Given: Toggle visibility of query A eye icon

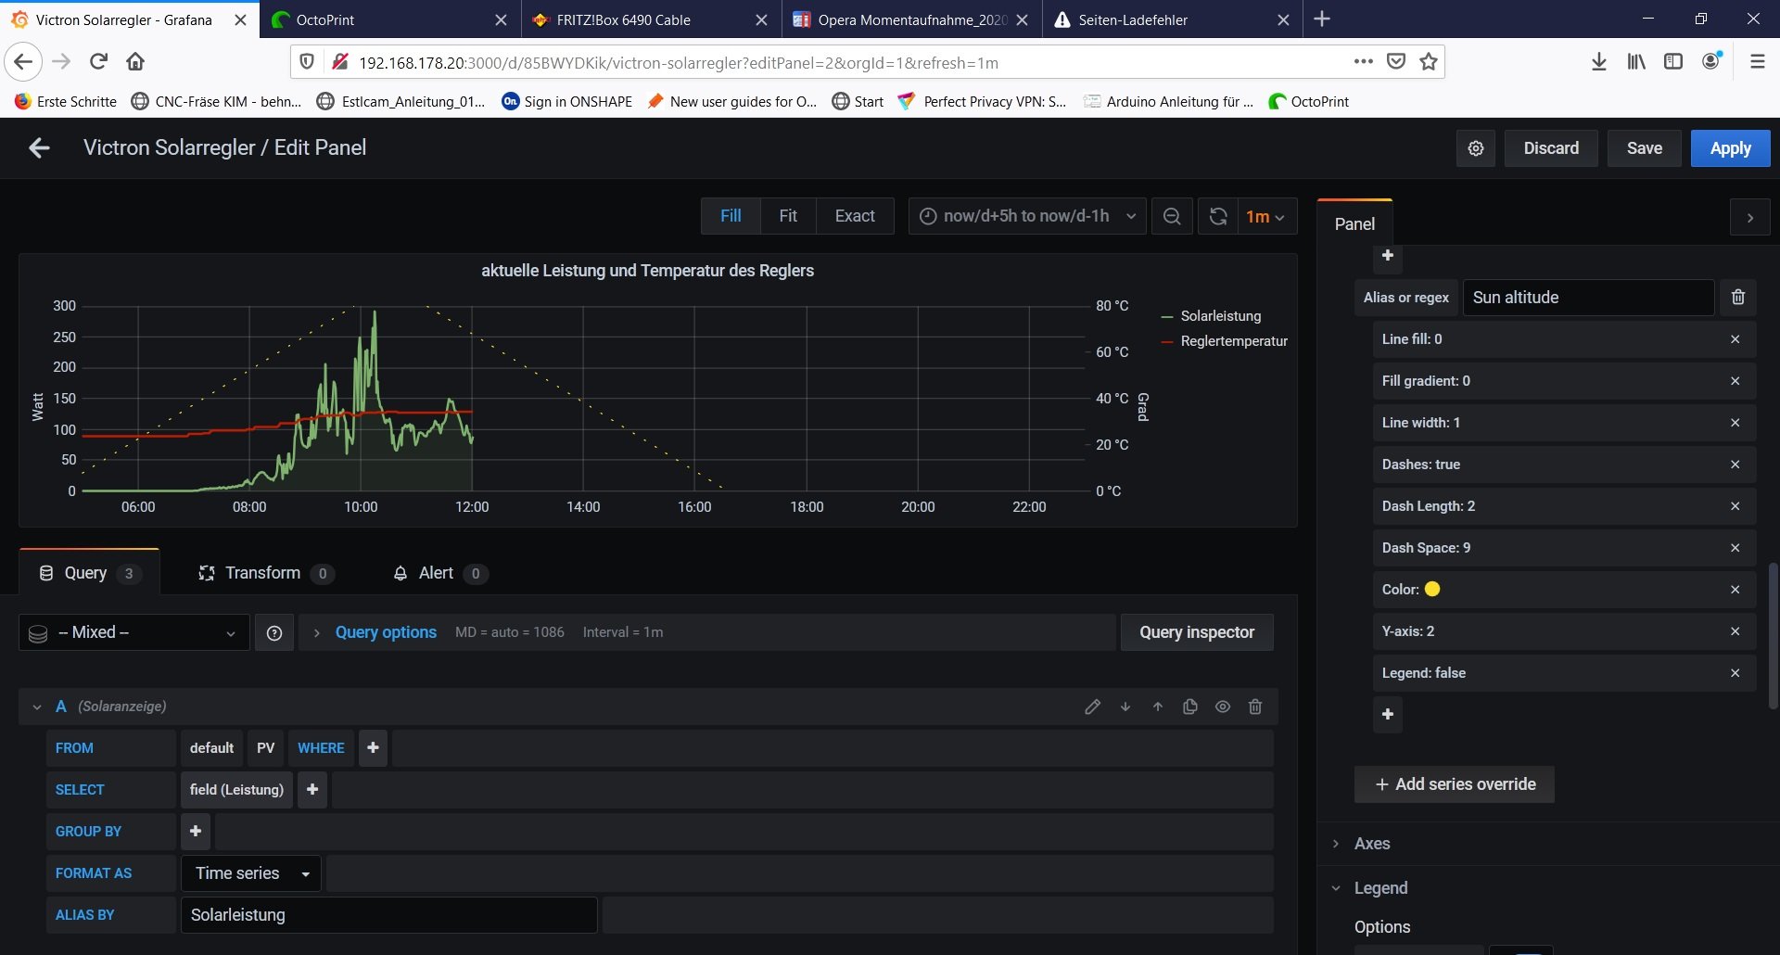Looking at the screenshot, I should 1223,707.
